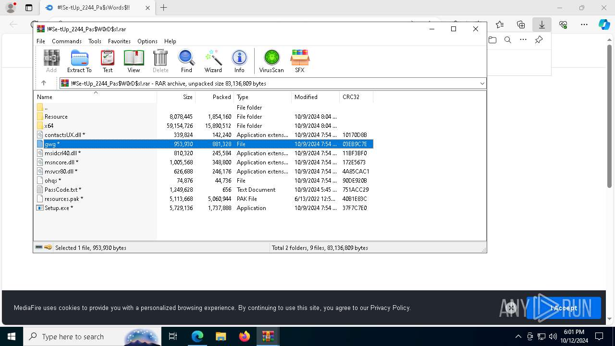Sort by CRC32 column header
Viewport: 615px width, 346px height.
tap(357, 97)
